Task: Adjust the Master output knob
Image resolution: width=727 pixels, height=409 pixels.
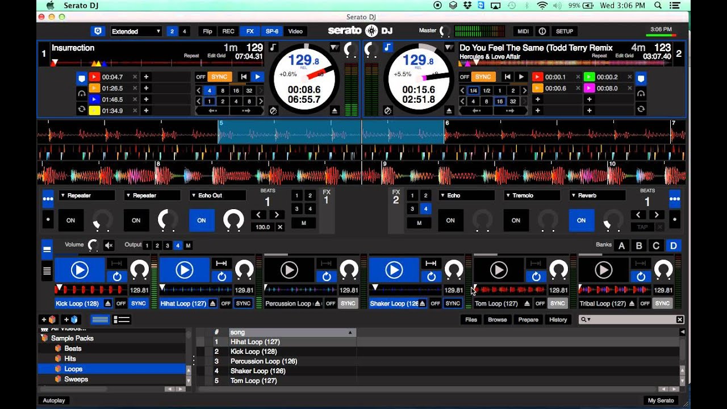Action: point(445,31)
